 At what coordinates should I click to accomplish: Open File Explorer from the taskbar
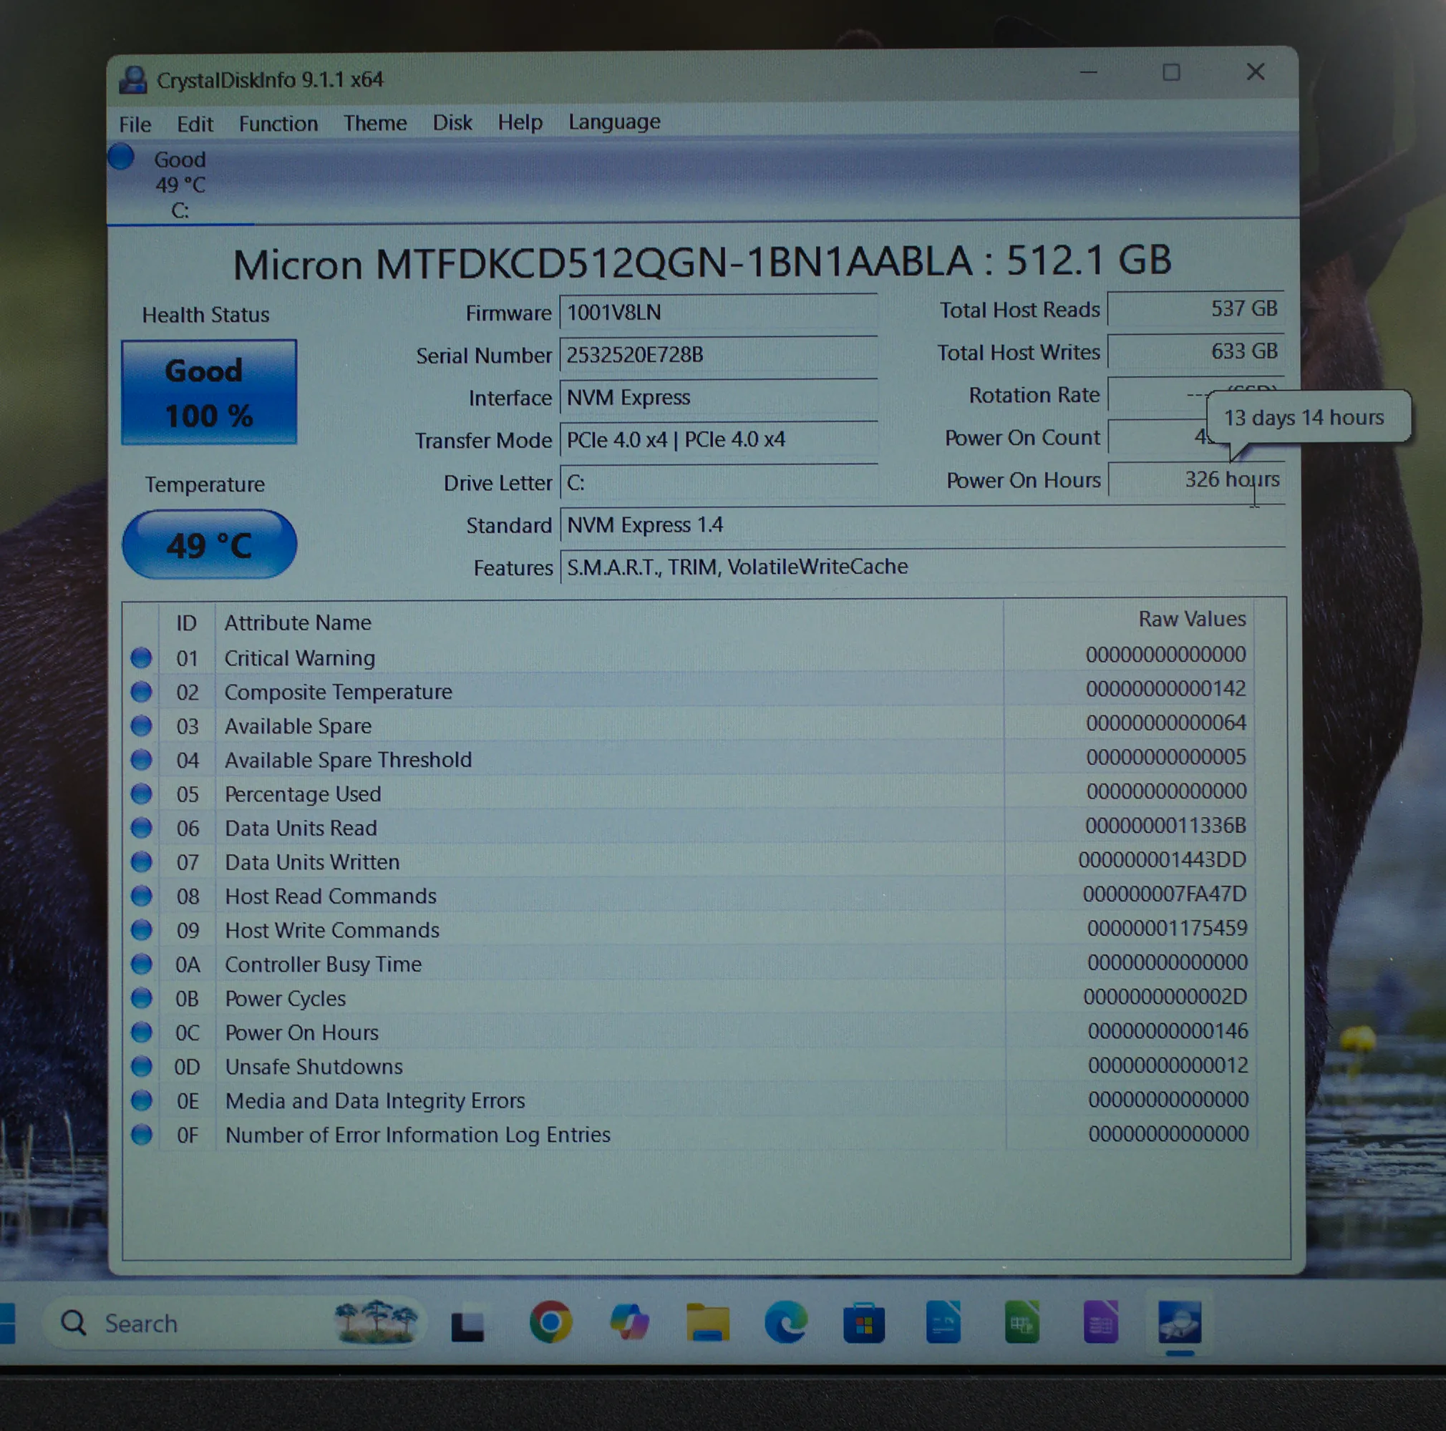click(707, 1322)
